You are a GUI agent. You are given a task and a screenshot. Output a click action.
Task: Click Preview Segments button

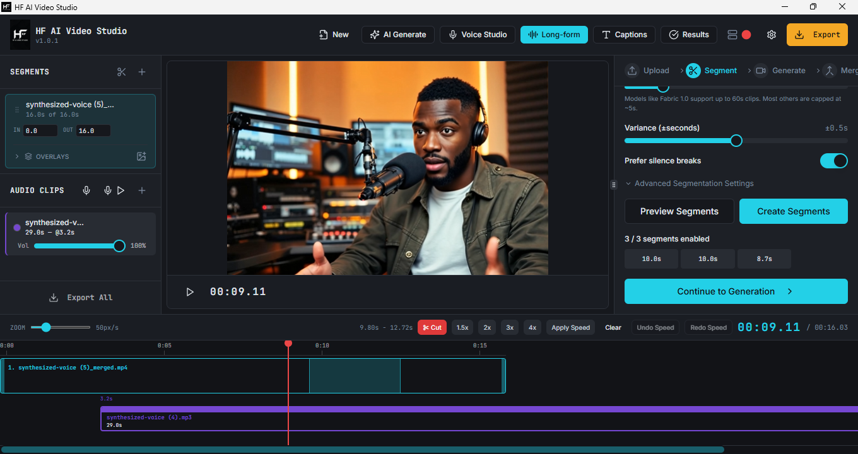[x=679, y=211]
